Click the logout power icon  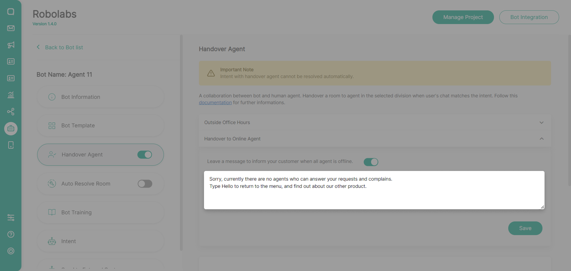[x=11, y=251]
